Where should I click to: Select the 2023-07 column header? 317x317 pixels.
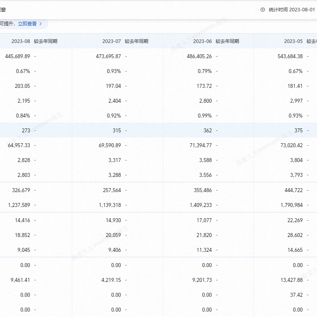[x=112, y=41]
